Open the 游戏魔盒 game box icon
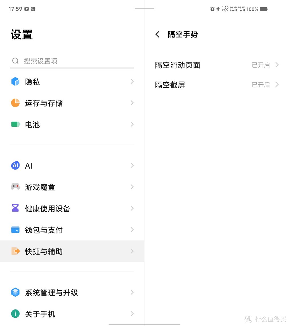 pyautogui.click(x=15, y=187)
